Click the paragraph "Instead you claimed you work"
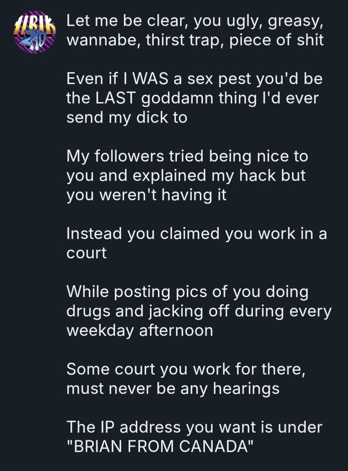This screenshot has height=471, width=348. click(197, 243)
